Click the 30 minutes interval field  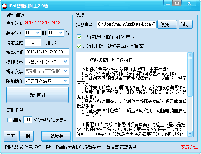28,120
